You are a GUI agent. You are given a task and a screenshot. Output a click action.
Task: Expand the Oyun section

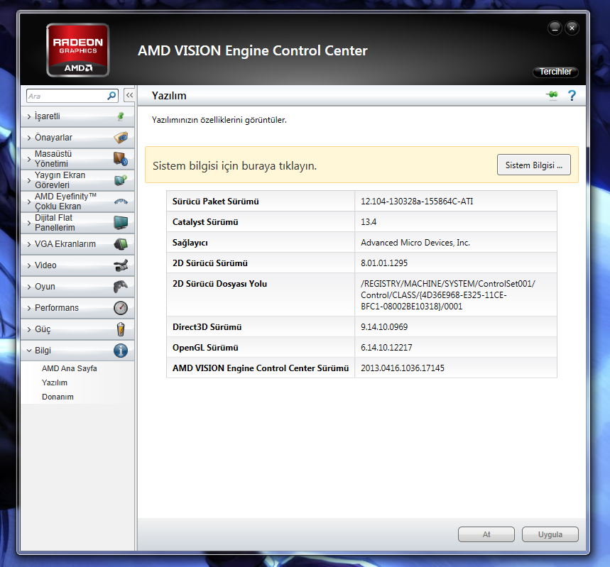(29, 287)
